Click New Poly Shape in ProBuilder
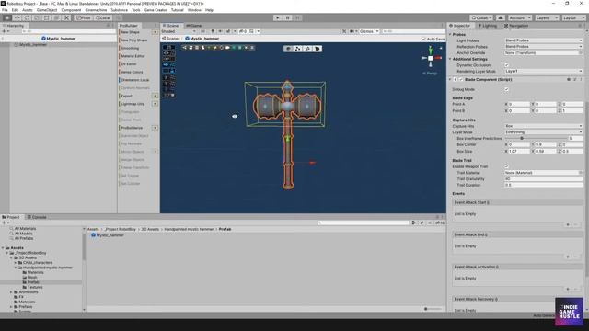 click(x=134, y=40)
